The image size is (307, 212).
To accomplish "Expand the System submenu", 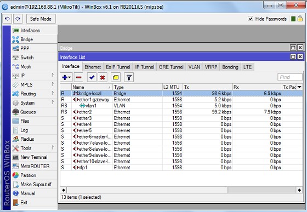I will click(x=34, y=103).
